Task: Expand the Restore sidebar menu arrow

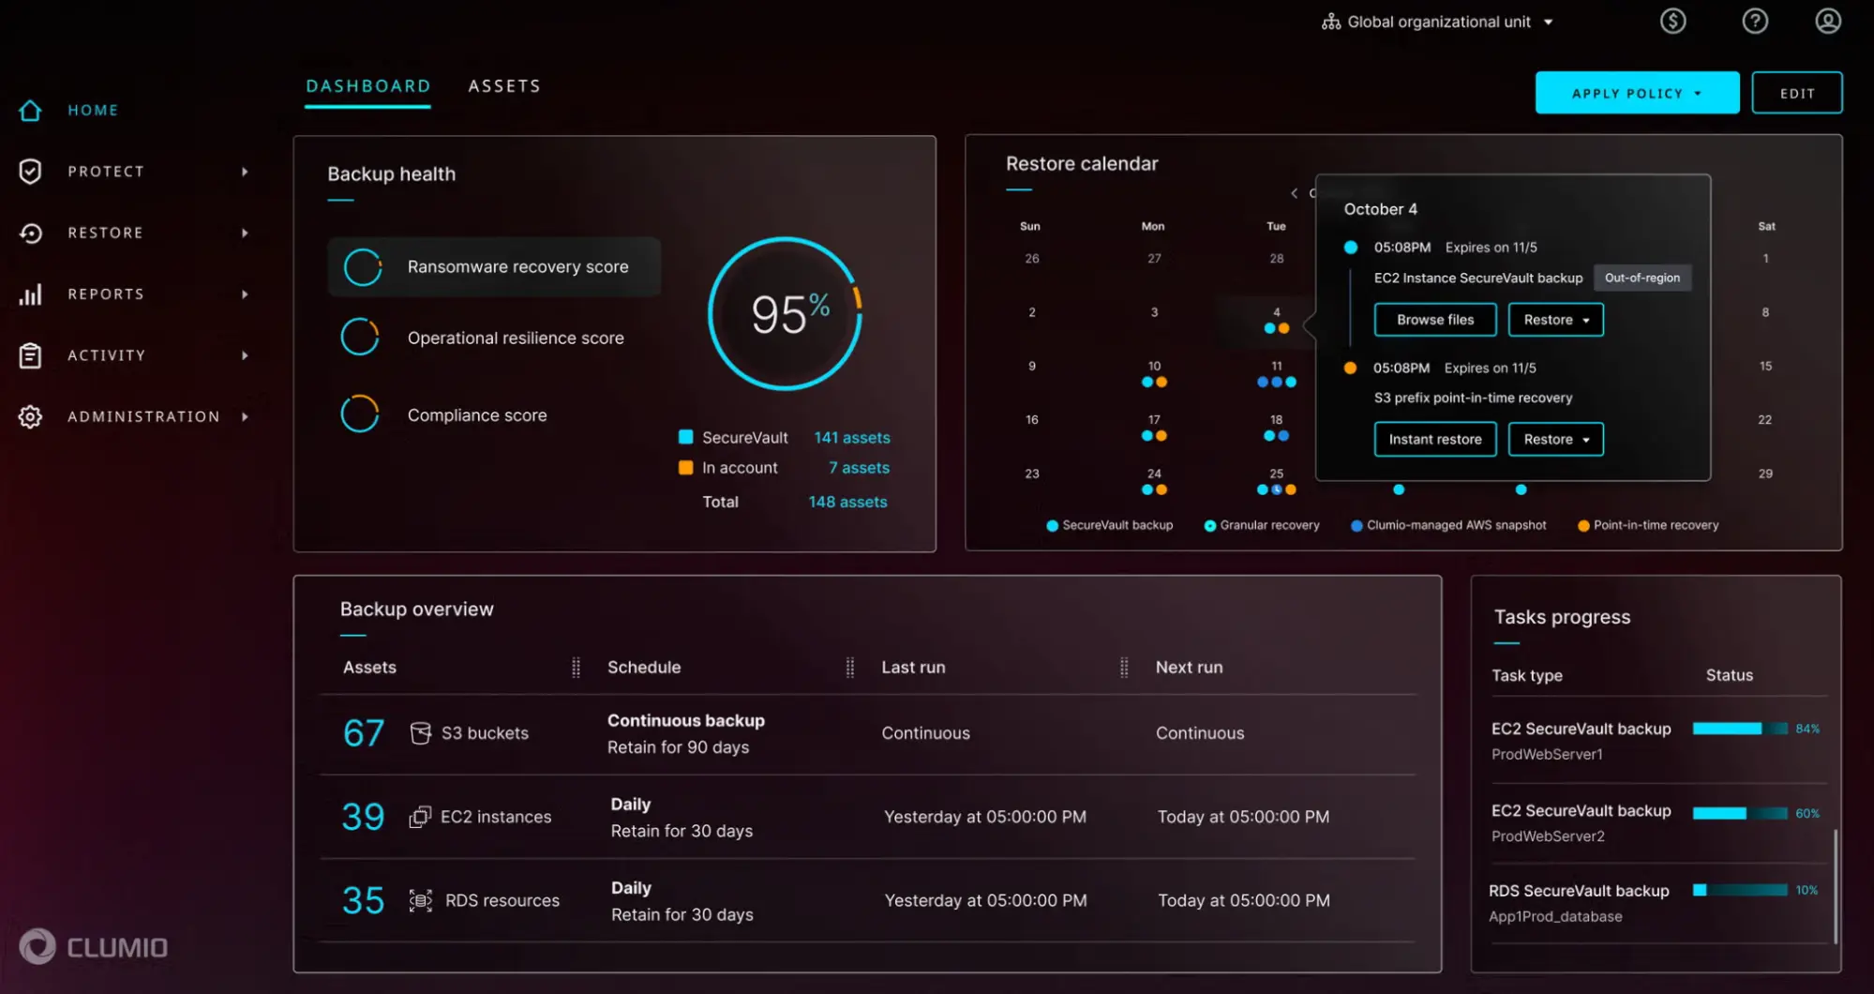Action: tap(245, 233)
